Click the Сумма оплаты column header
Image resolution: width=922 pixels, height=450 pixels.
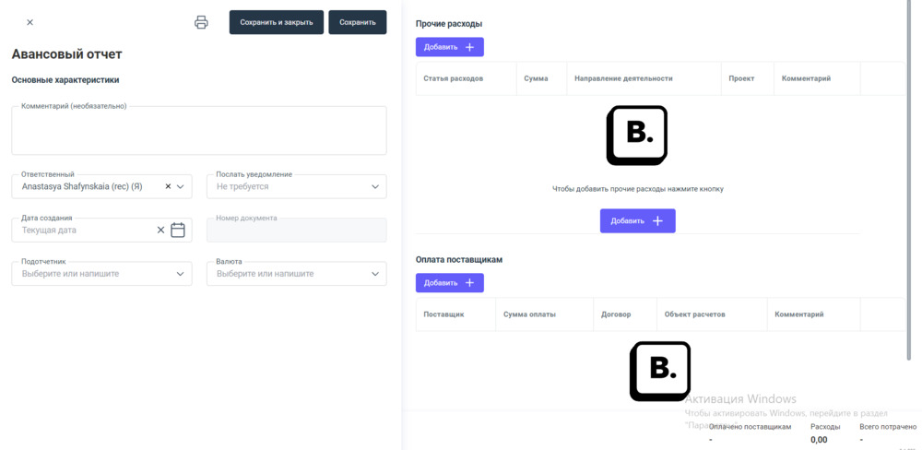pos(529,314)
